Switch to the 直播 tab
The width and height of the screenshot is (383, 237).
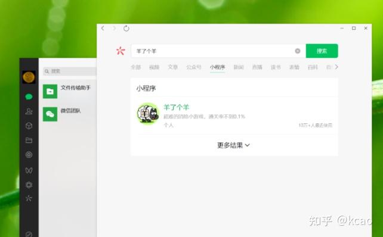pyautogui.click(x=257, y=67)
